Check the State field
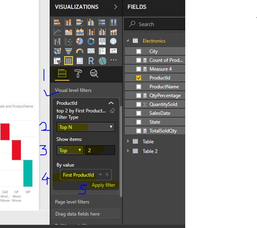 tap(139, 122)
